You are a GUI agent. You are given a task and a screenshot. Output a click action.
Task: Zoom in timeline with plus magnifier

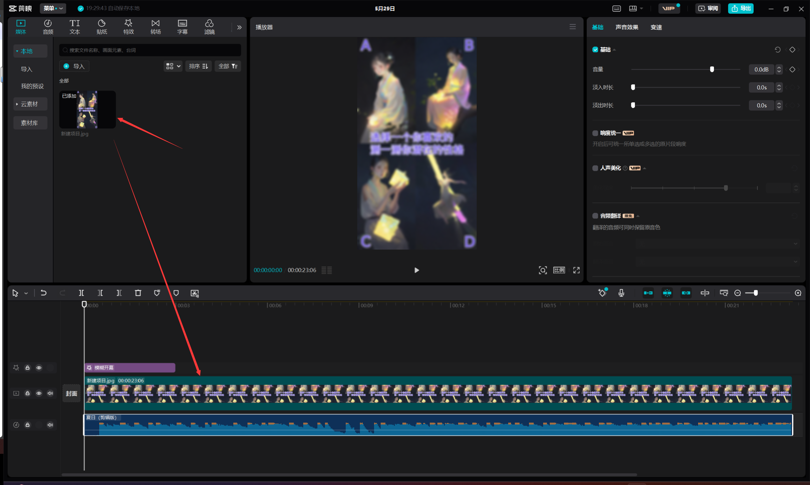798,293
